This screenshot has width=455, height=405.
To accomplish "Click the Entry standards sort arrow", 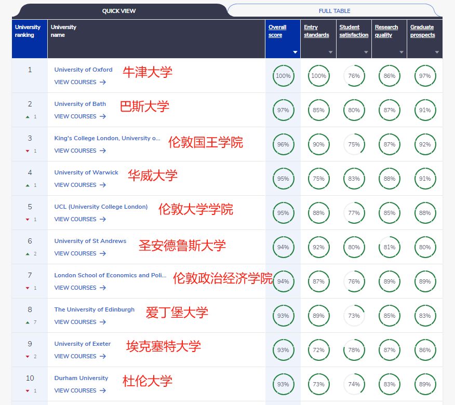I will click(330, 52).
